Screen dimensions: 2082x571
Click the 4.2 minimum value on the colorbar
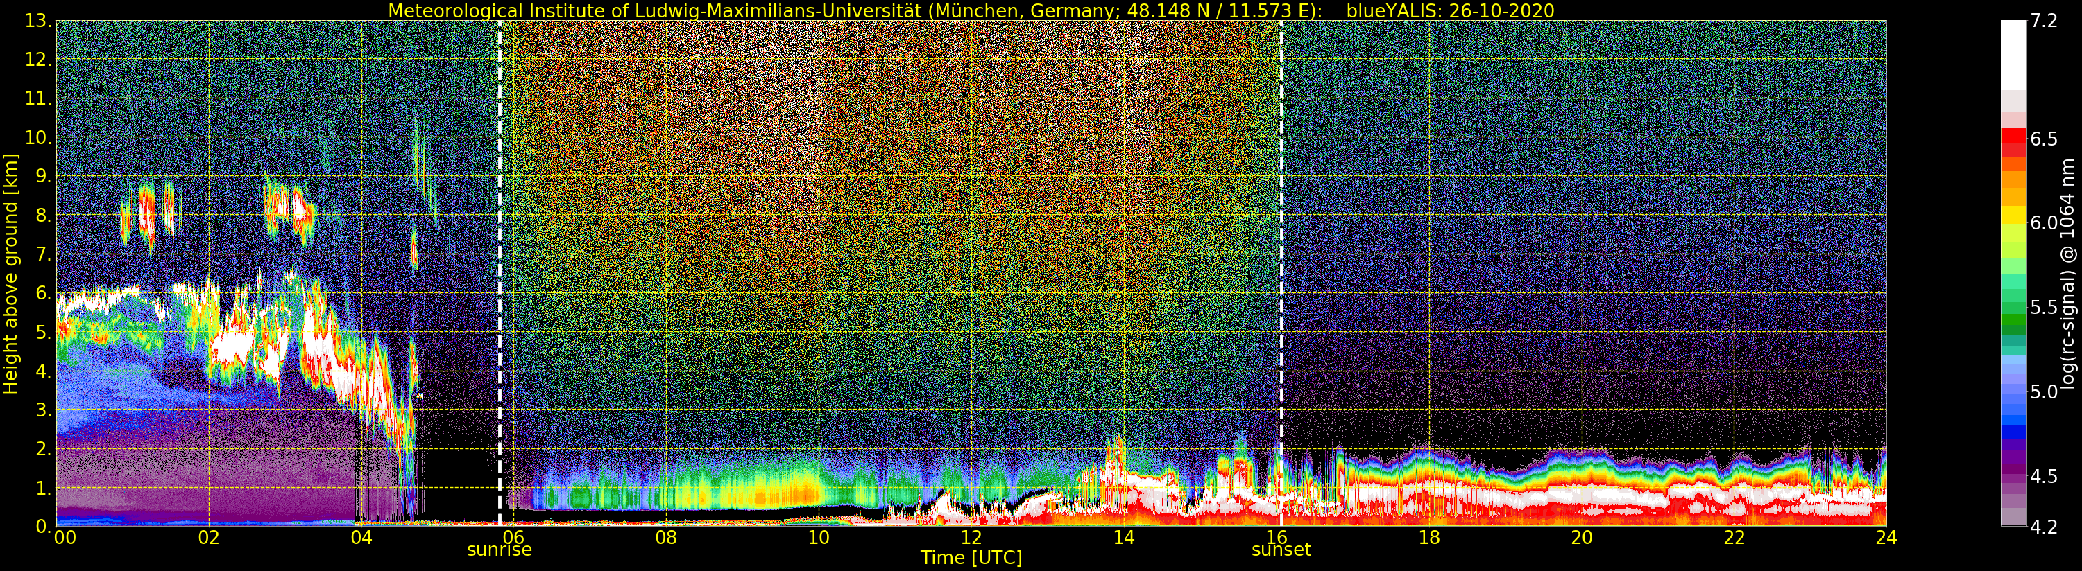[x=2044, y=527]
